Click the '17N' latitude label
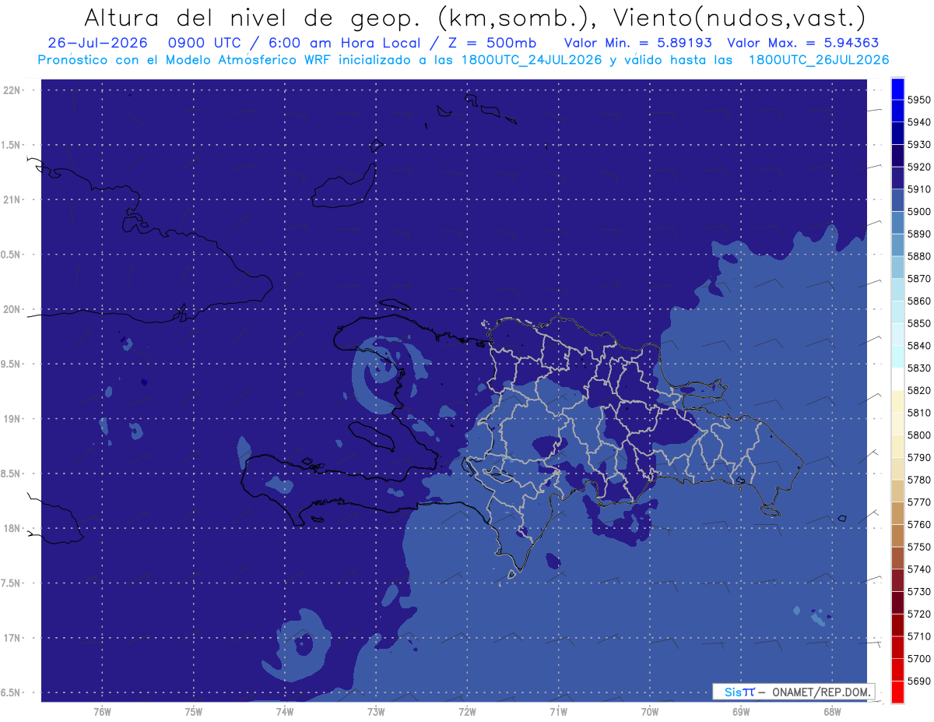The height and width of the screenshot is (722, 934). (x=12, y=638)
